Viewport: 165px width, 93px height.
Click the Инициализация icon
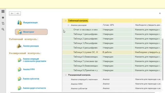(19, 22)
